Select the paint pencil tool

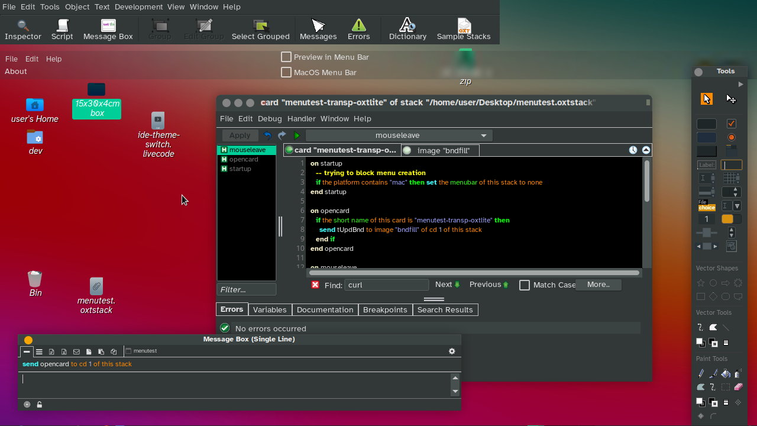tap(701, 374)
